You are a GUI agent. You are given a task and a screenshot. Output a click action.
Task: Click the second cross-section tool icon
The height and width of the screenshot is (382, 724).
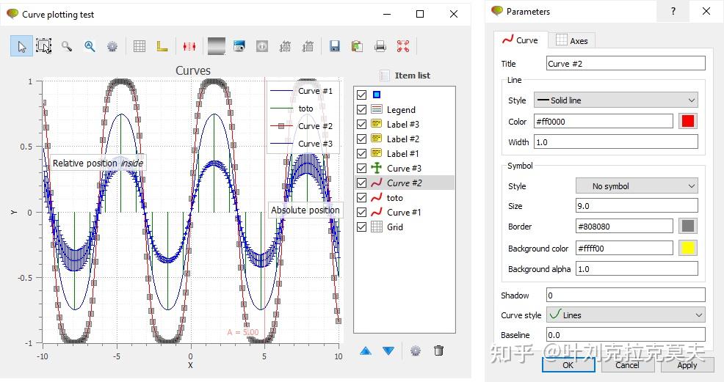tap(308, 46)
